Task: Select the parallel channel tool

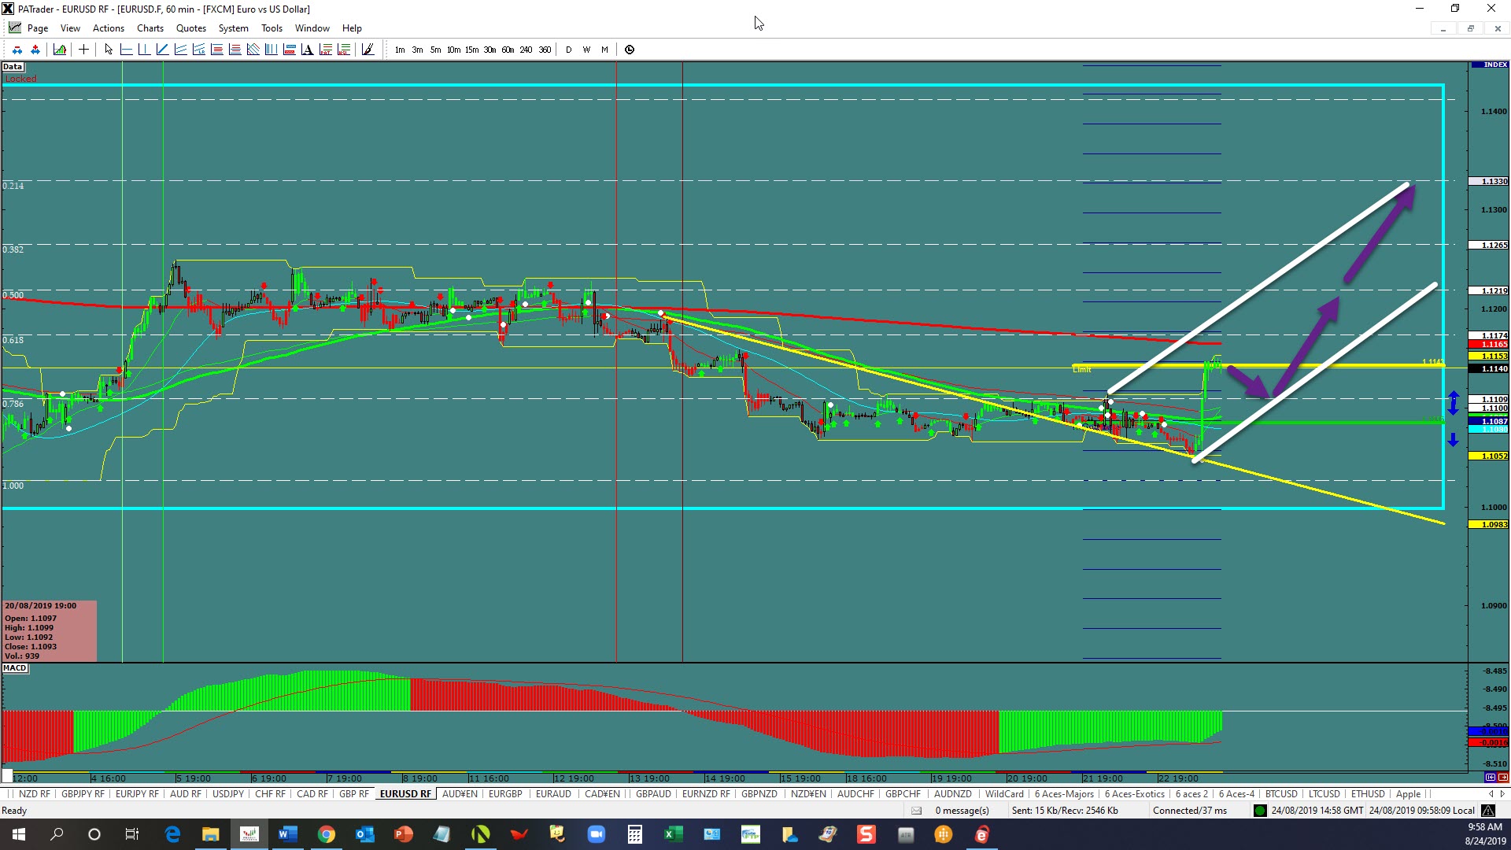Action: [180, 50]
